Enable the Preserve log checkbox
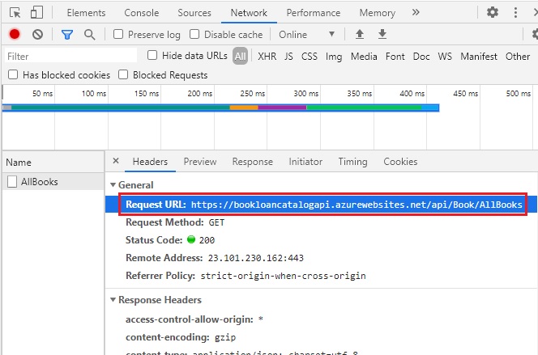The width and height of the screenshot is (538, 355). point(118,34)
